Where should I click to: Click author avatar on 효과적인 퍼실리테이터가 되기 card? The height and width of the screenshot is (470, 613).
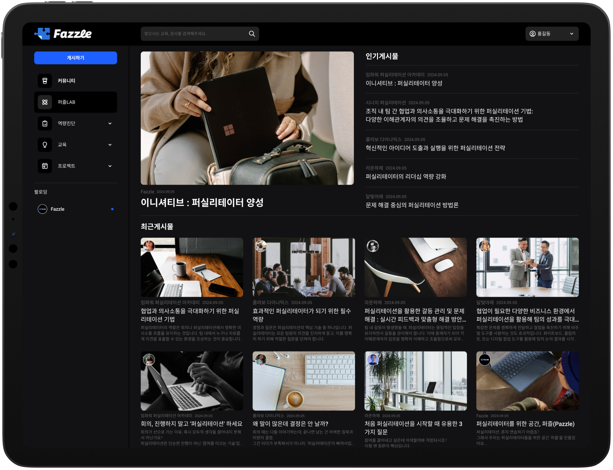(261, 246)
